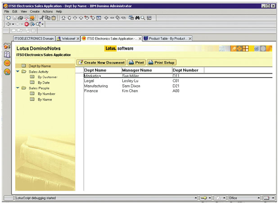Sort by the Dept Name column header
The image size is (279, 204).
tap(103, 70)
